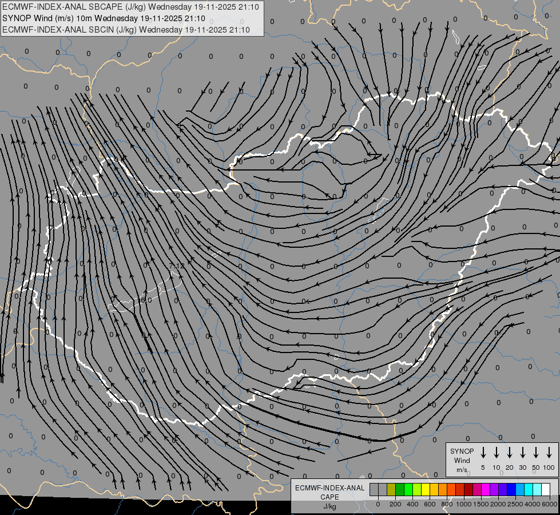Select the amber swatch right of 600 tick
The width and height of the screenshot is (560, 515).
coord(434,489)
